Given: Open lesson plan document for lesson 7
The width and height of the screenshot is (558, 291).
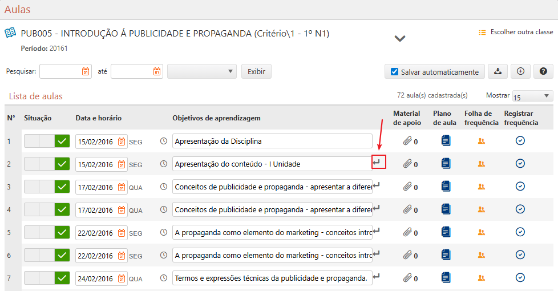Looking at the screenshot, I should pos(446,277).
